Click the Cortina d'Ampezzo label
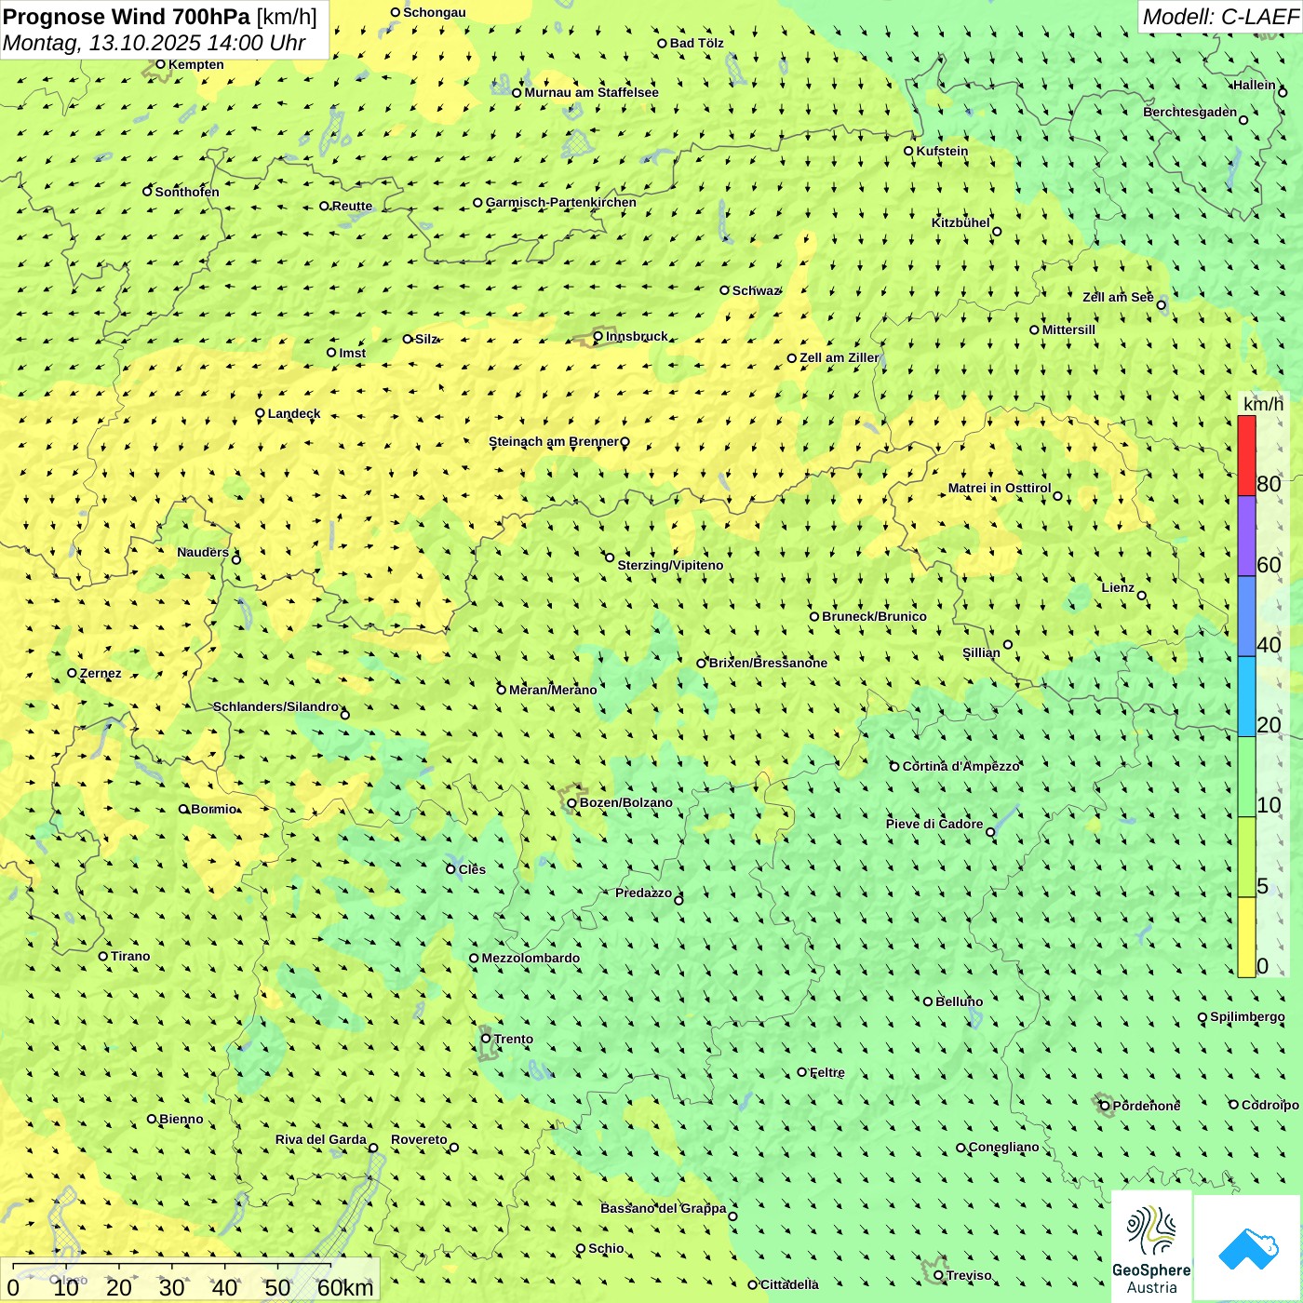Image resolution: width=1303 pixels, height=1303 pixels. point(961,766)
